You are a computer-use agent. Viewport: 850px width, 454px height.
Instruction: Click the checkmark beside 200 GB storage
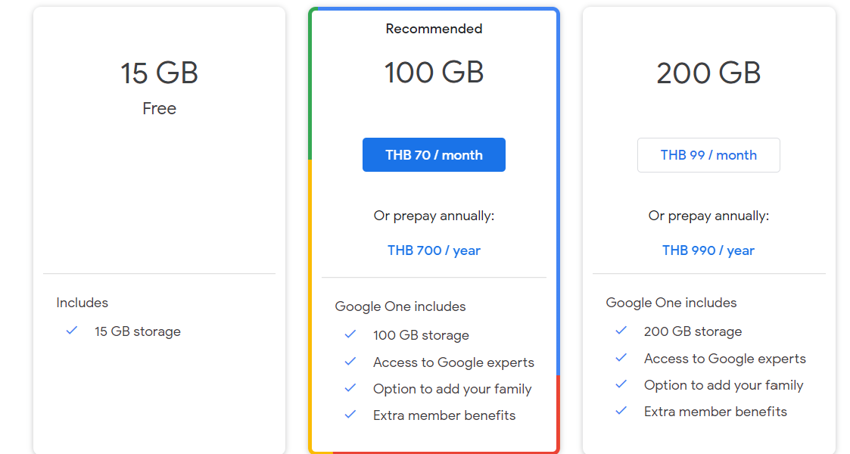click(x=621, y=331)
